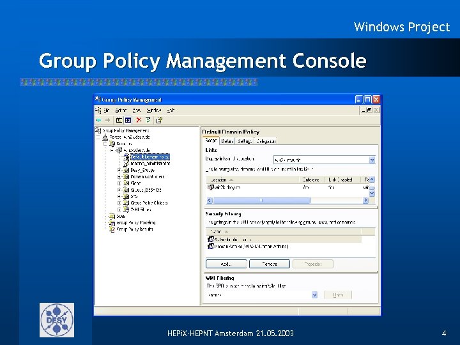Screen dimensions: 460x345
Task: Click the Forward arrow in the toolbar
Action: pyautogui.click(x=108, y=120)
